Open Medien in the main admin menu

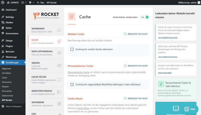(13, 22)
